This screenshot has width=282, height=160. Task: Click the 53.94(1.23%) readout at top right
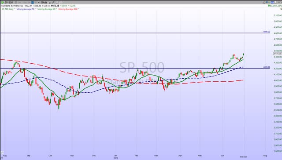(x=276, y=6)
